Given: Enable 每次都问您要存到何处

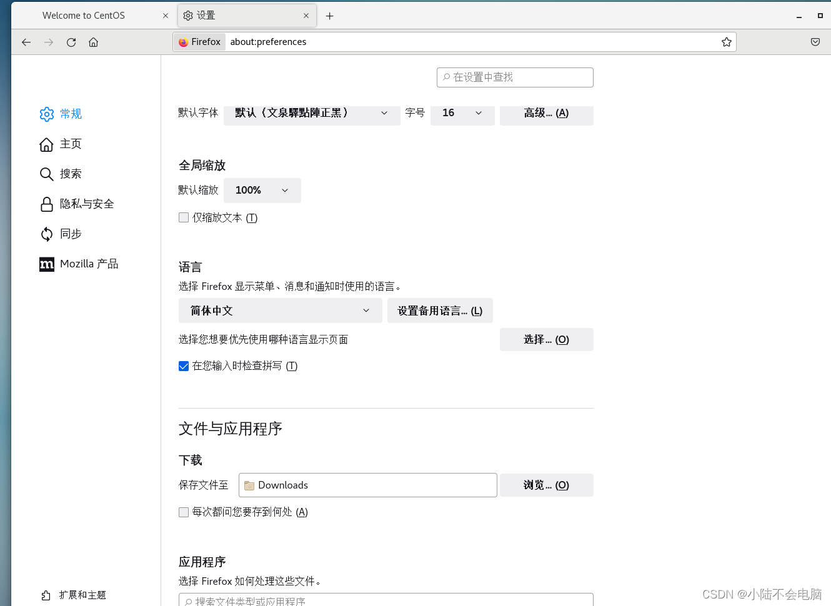Looking at the screenshot, I should [184, 512].
